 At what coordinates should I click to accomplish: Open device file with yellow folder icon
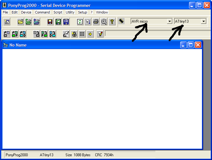[x=20, y=22]
